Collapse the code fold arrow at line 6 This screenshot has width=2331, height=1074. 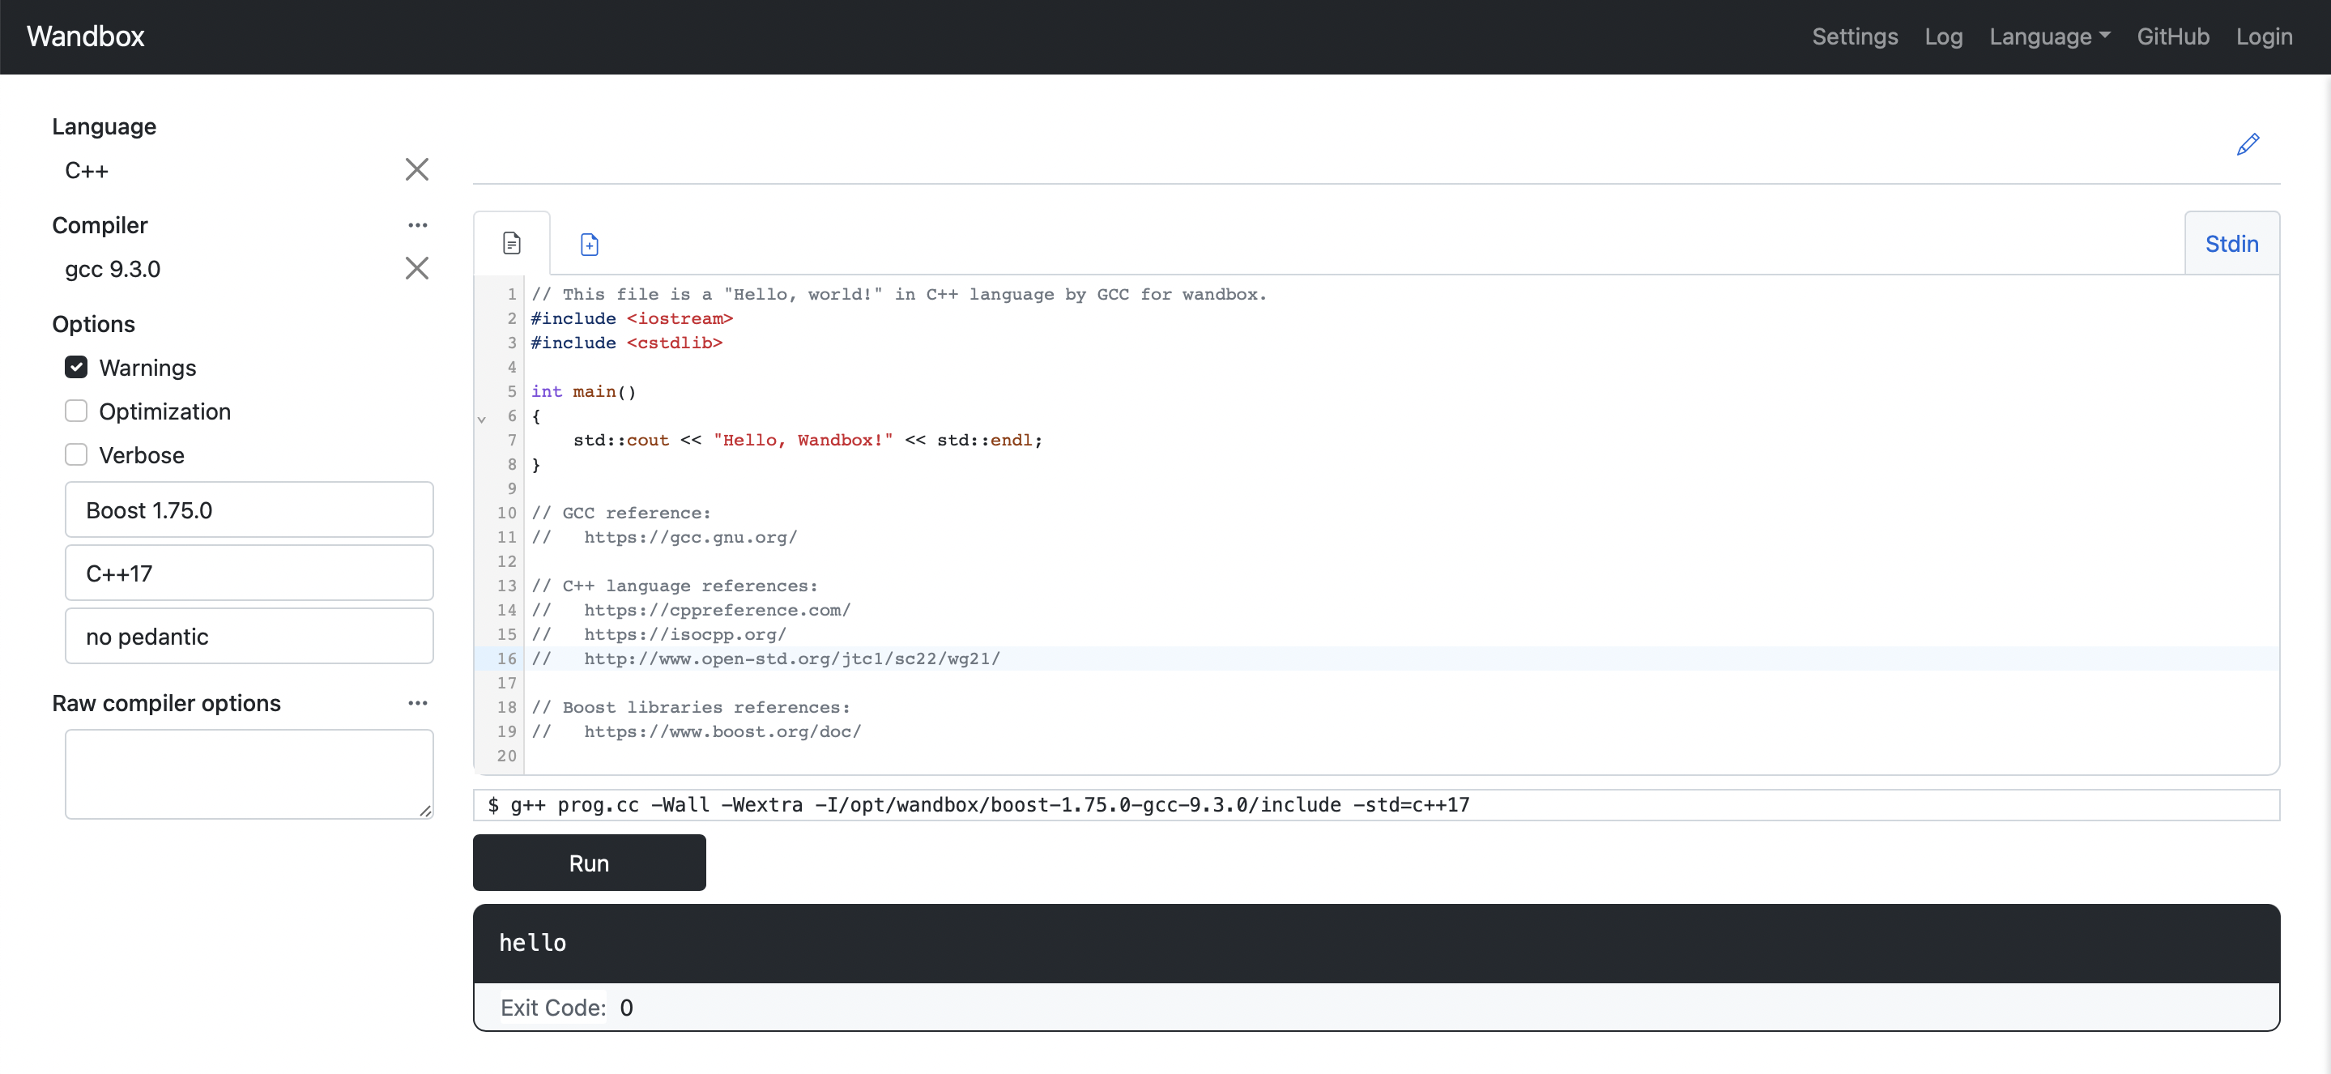(481, 419)
